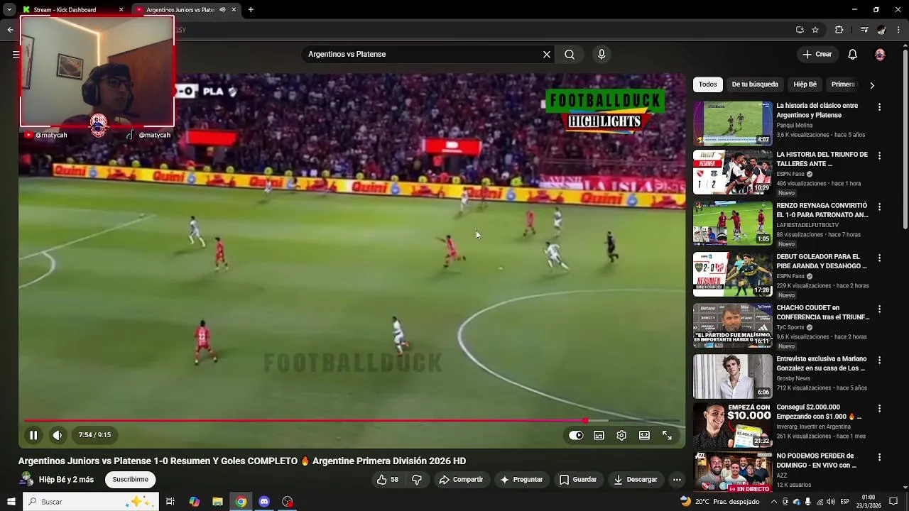Image resolution: width=909 pixels, height=511 pixels.
Task: Click the YouTube search magnifier button
Action: [x=570, y=55]
